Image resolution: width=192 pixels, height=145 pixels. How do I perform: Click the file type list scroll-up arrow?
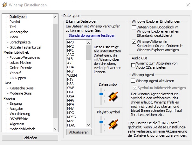point(89,43)
